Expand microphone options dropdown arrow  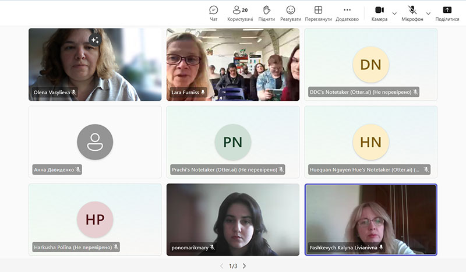tap(428, 13)
